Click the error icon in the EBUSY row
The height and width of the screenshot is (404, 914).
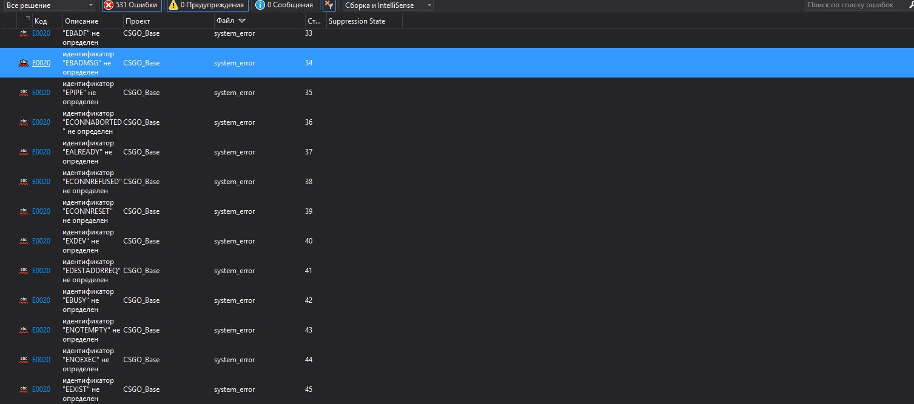(x=24, y=300)
